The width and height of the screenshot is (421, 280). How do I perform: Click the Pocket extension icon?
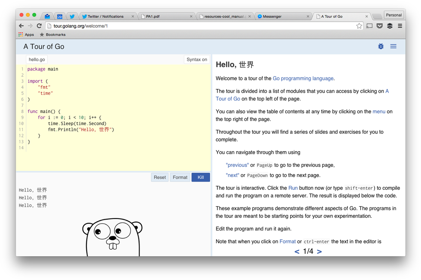point(380,26)
